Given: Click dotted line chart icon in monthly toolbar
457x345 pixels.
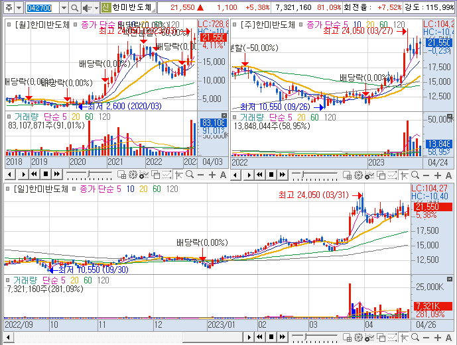Looking at the screenshot, I should [x=166, y=175].
